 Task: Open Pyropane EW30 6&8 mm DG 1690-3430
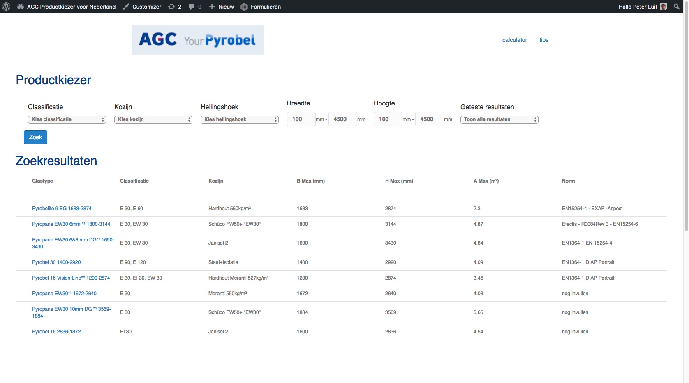pos(73,243)
